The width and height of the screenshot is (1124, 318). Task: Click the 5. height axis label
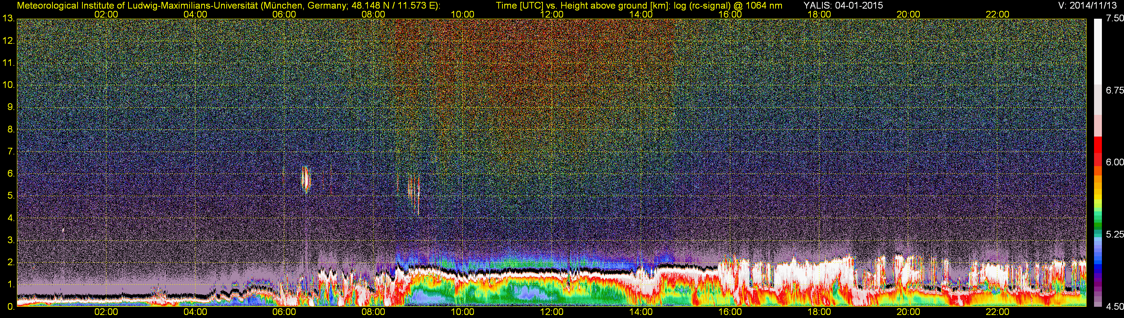coord(11,196)
